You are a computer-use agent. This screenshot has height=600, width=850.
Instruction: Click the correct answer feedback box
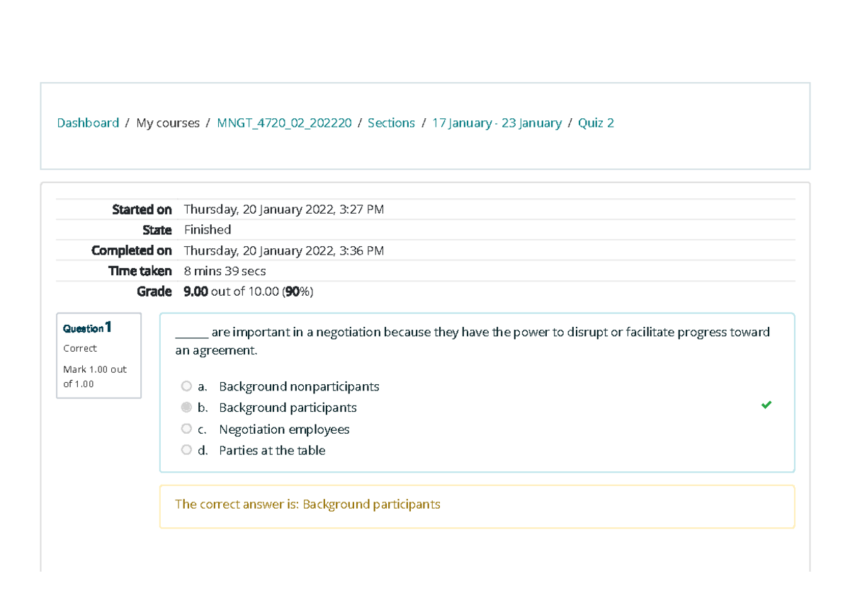[307, 504]
